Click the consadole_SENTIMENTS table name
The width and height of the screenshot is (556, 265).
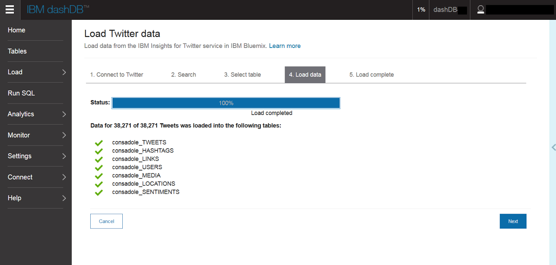pos(146,192)
